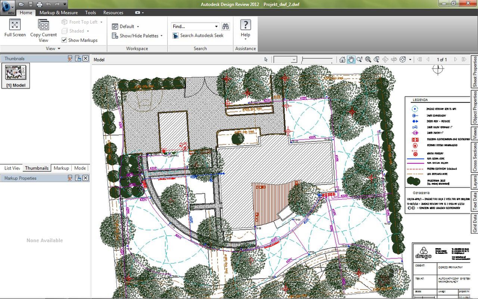Open Show/Hide Palettes dropdown
The image size is (478, 299).
pos(137,36)
